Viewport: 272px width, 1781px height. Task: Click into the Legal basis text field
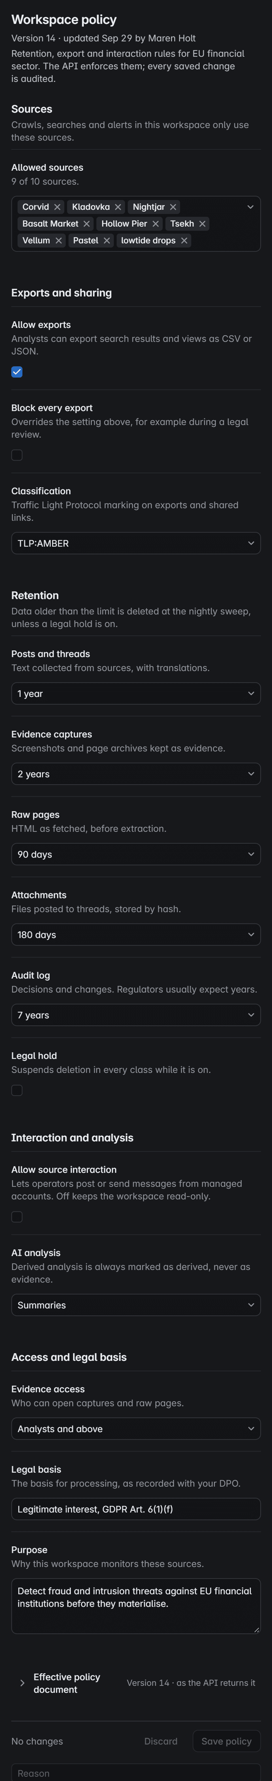pos(136,1509)
